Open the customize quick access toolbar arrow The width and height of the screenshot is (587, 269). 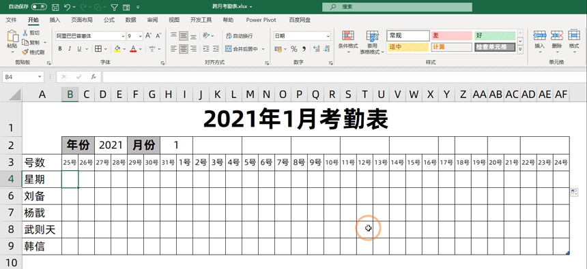coord(138,7)
